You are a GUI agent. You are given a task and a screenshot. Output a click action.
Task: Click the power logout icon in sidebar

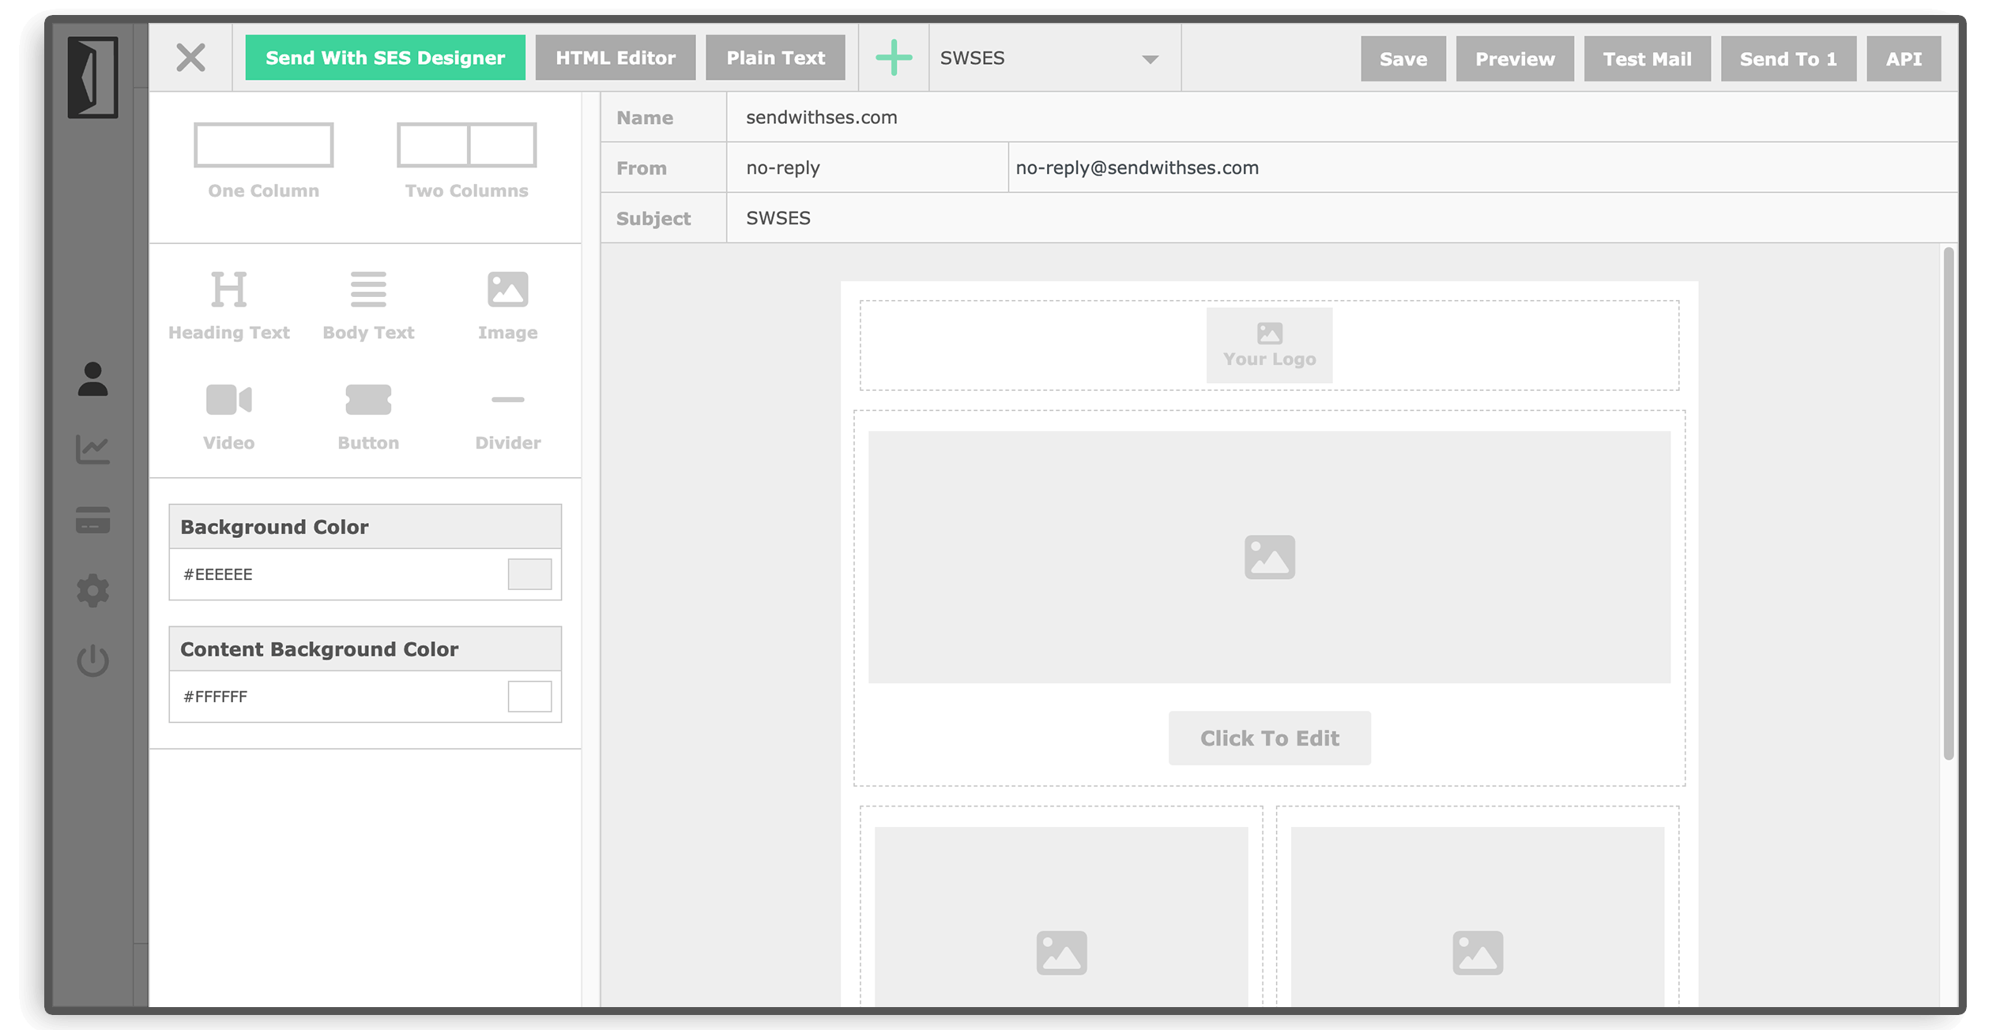click(92, 660)
